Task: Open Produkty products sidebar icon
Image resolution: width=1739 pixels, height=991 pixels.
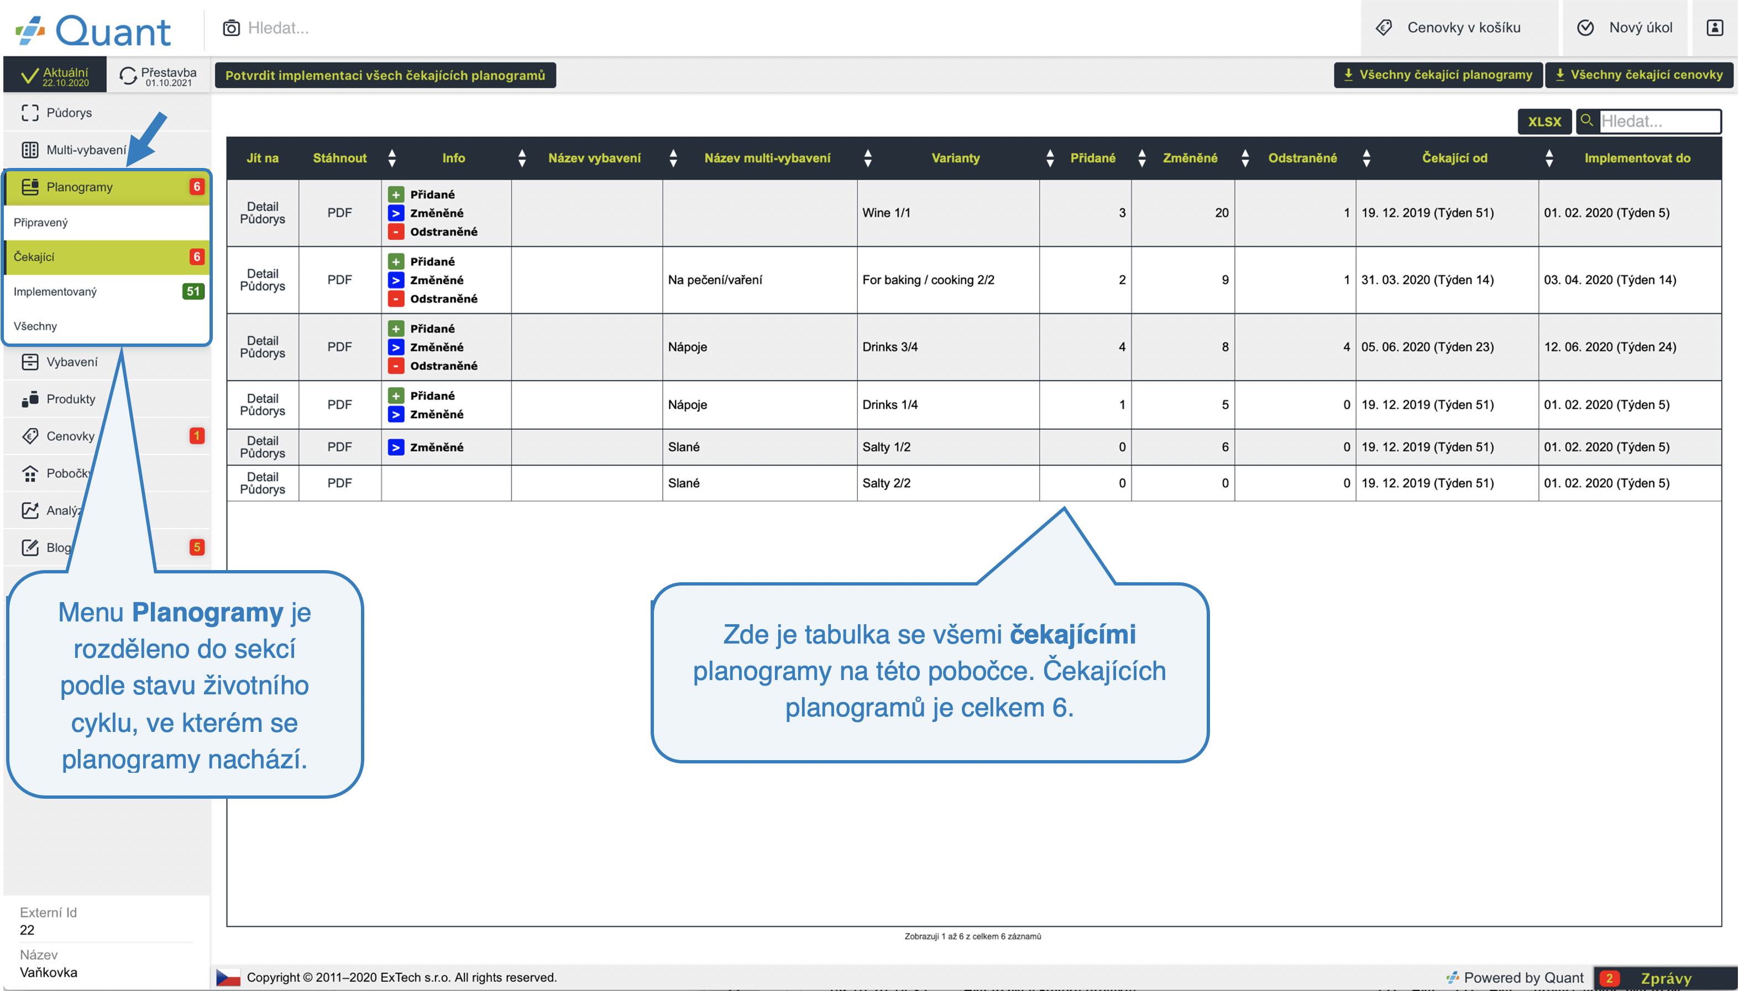Action: [x=30, y=399]
